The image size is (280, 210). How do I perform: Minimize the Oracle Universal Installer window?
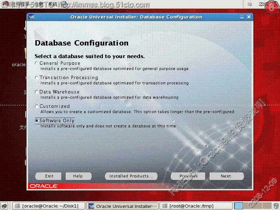coord(242,17)
